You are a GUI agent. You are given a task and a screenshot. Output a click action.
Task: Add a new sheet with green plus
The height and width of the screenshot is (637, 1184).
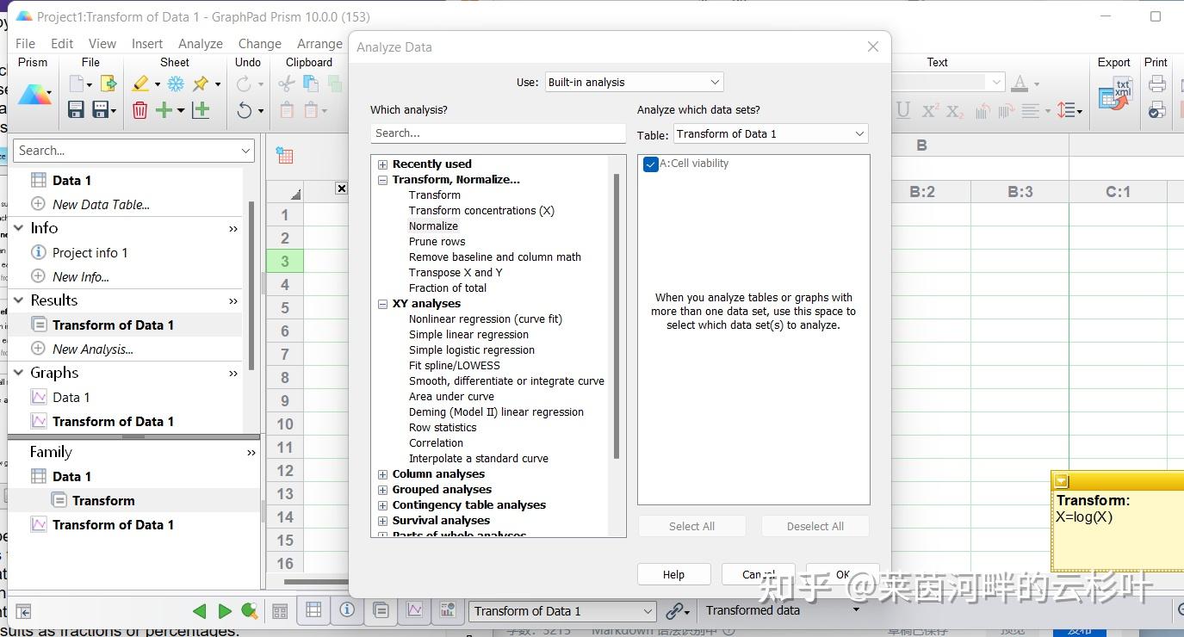164,110
